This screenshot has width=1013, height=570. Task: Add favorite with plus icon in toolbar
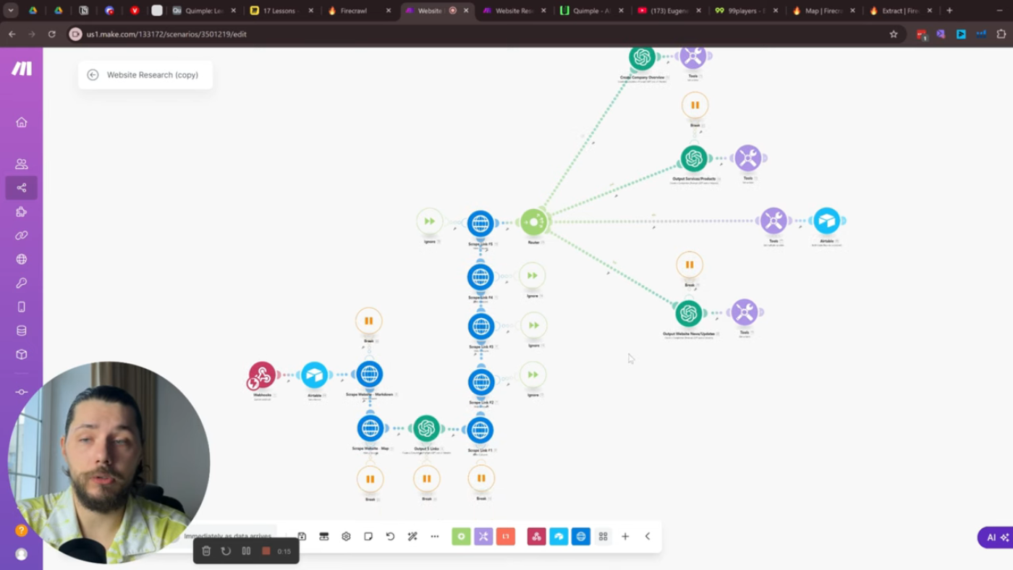click(625, 537)
